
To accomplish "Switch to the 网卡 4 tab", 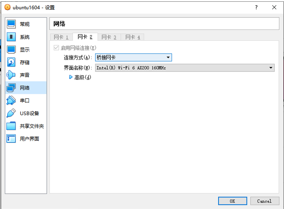I will coord(132,37).
